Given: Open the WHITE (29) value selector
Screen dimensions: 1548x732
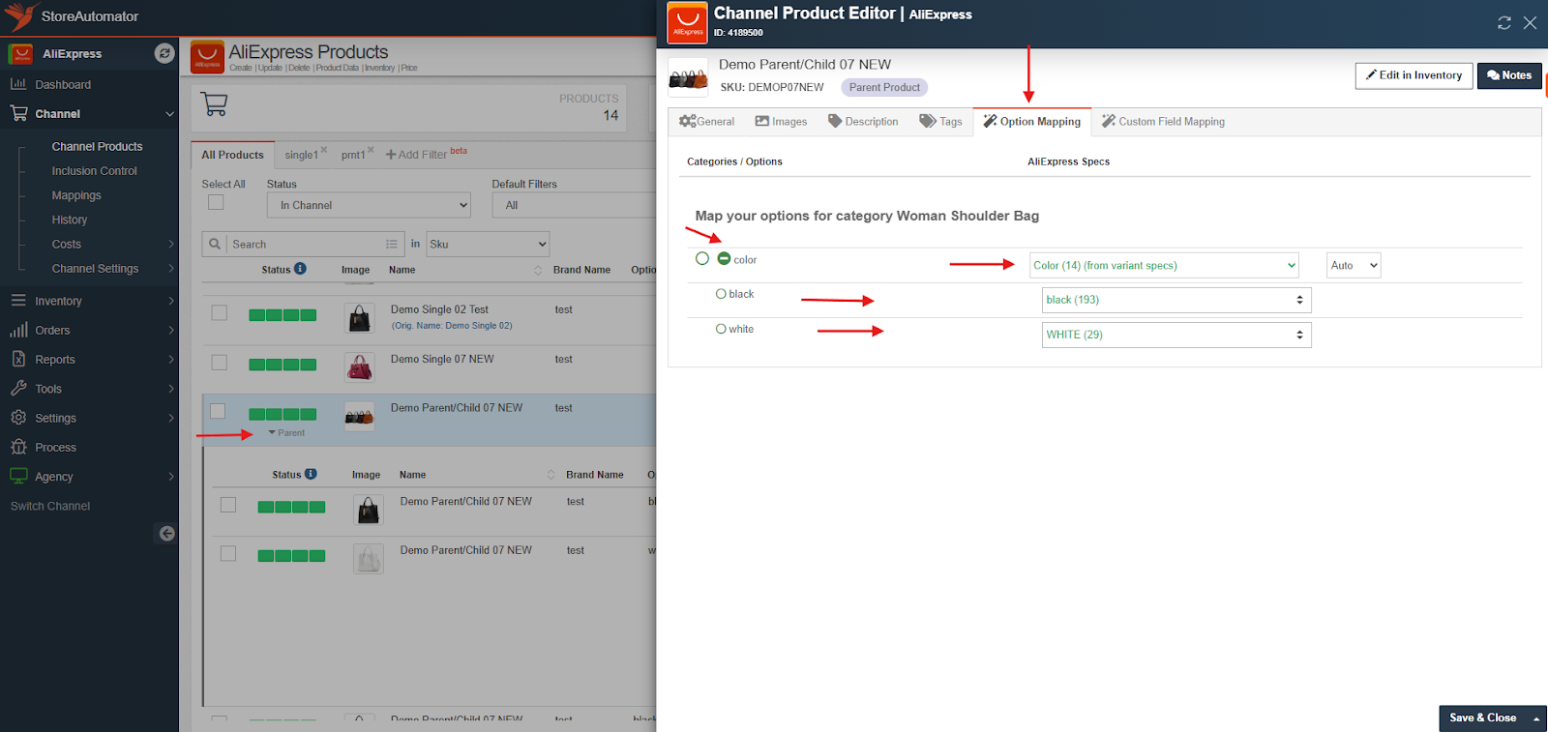Looking at the screenshot, I should tap(1176, 335).
